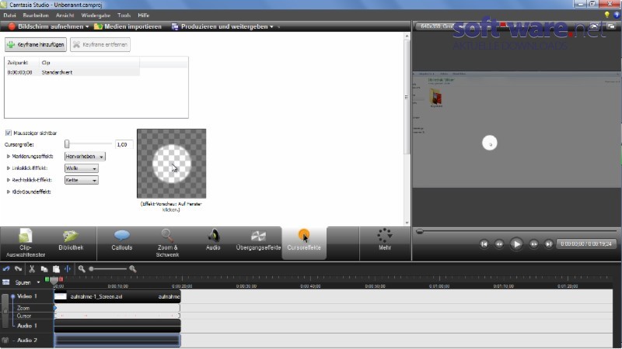Click Keyframe entfernen button
The image size is (622, 349).
(100, 44)
